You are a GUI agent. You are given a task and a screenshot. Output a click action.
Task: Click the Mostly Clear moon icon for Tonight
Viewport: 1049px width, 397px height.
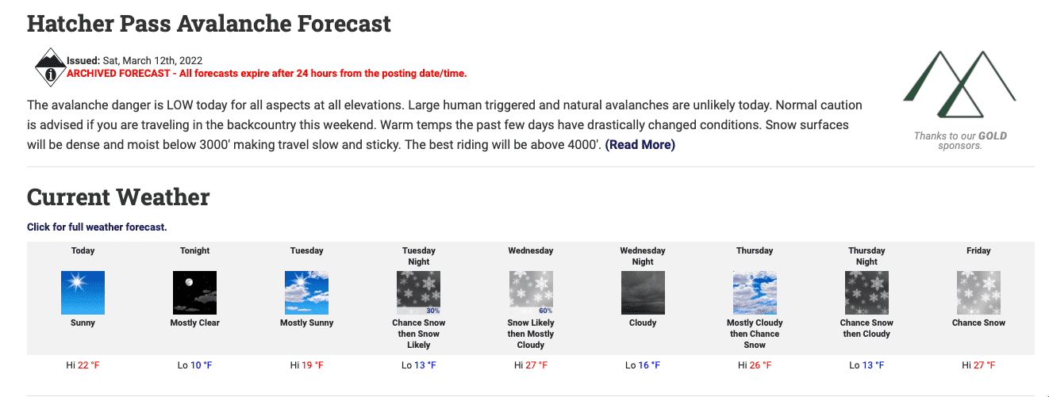click(x=194, y=292)
